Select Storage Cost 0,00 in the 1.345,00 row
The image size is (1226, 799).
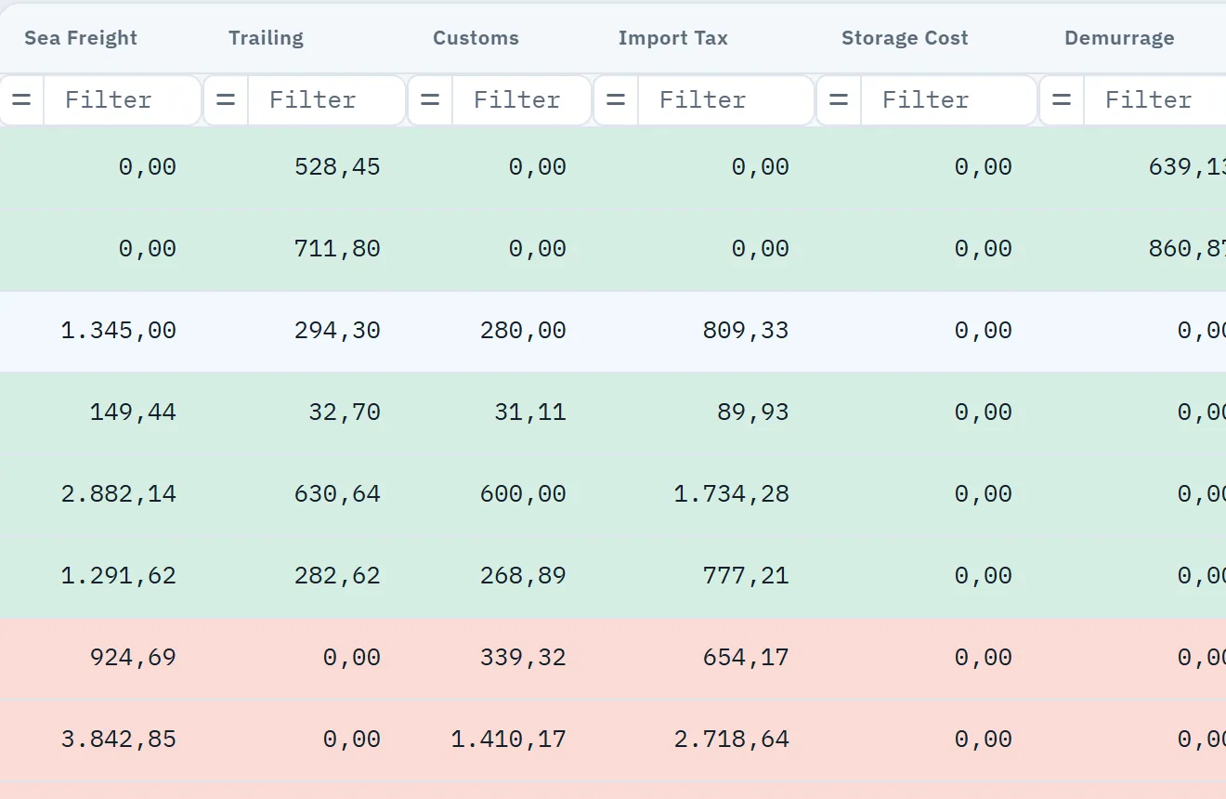[984, 331]
